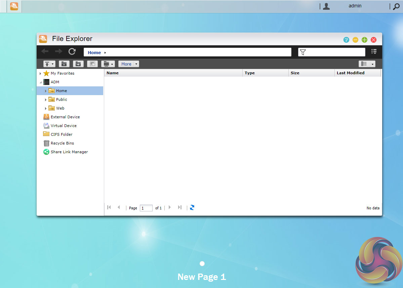Click the upload button in toolbar
Viewport: 403px width, 288px height.
pos(47,64)
